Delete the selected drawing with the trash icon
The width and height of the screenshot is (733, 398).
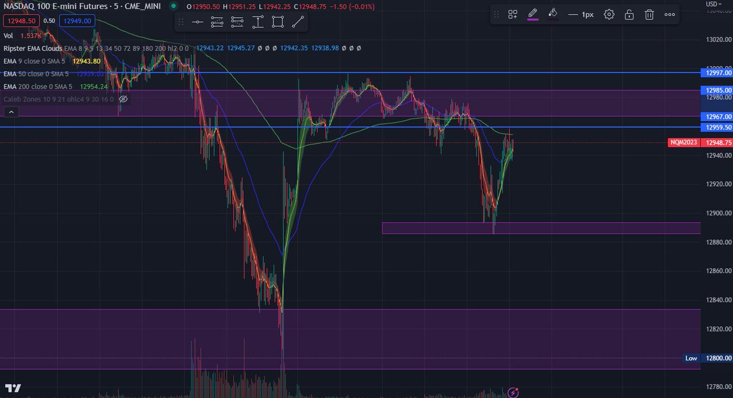[x=649, y=14]
